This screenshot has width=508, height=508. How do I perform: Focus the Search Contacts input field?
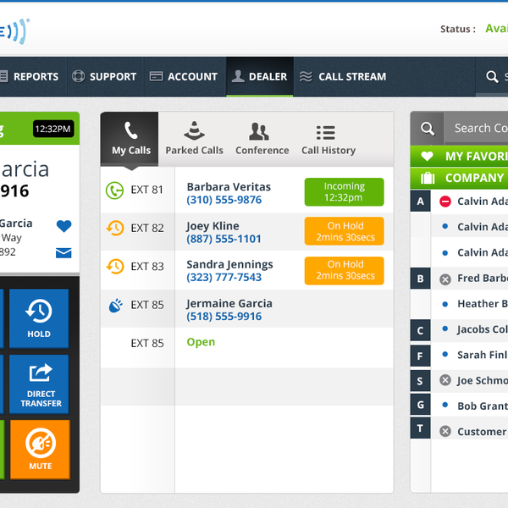[x=476, y=128]
